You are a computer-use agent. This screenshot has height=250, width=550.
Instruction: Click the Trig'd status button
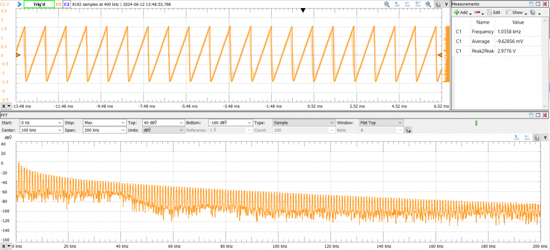point(38,4)
